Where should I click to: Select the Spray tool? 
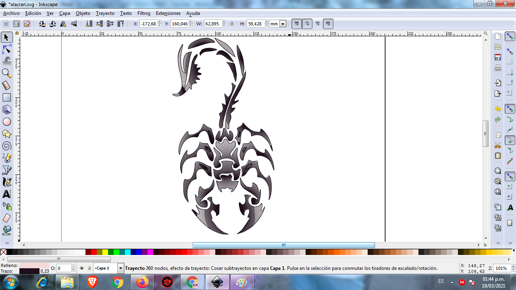(6, 206)
